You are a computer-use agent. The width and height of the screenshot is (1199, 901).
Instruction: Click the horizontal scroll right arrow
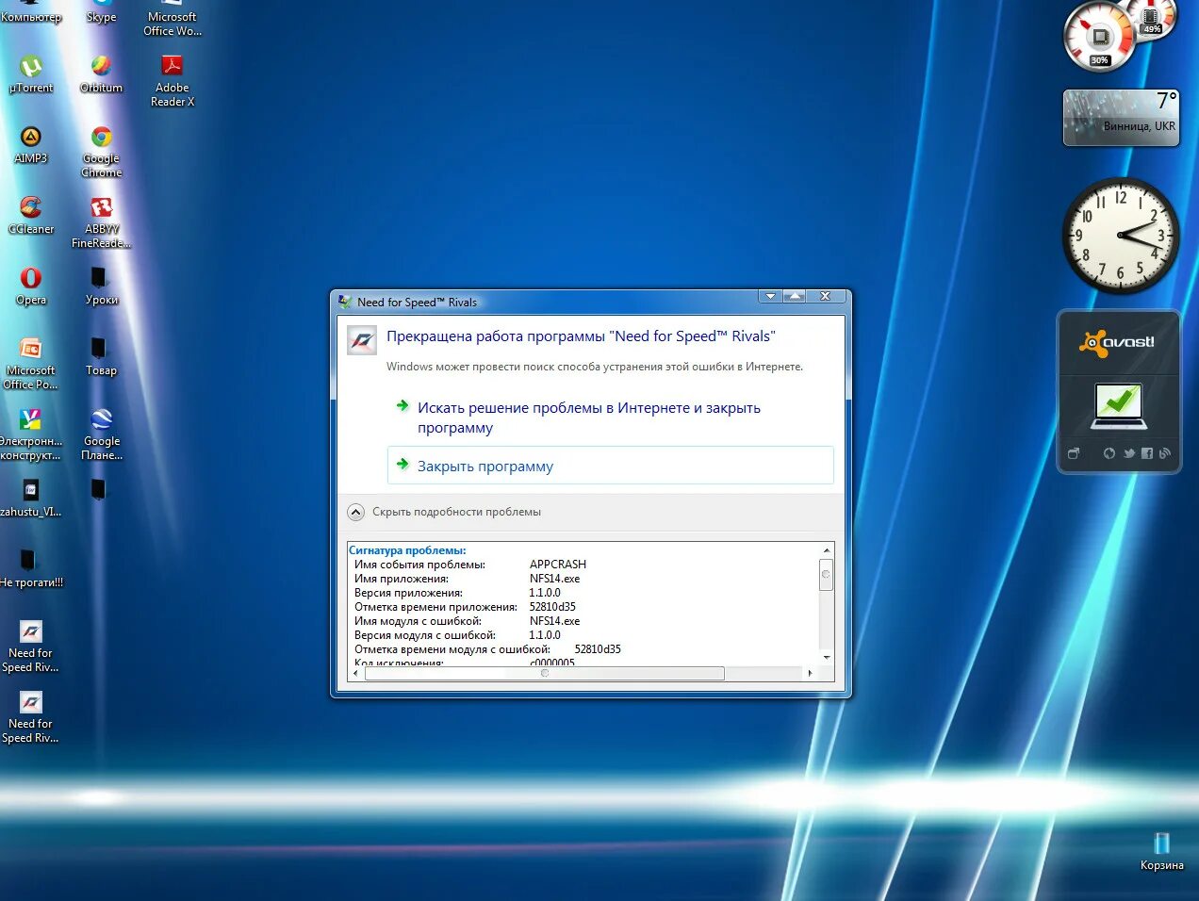coord(810,673)
